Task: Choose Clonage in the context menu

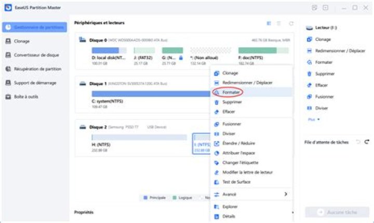Action: coord(251,73)
